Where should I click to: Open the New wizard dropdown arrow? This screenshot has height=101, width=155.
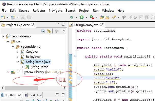(8, 17)
